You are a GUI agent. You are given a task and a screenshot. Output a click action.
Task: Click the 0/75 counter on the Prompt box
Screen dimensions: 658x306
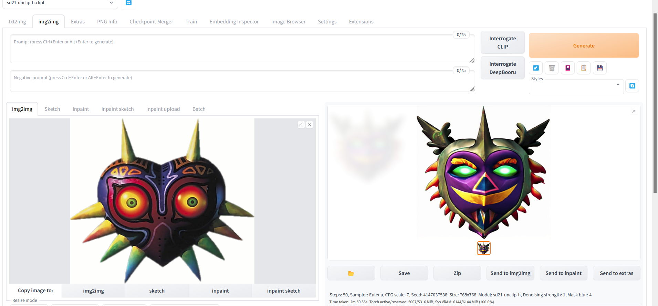point(461,34)
